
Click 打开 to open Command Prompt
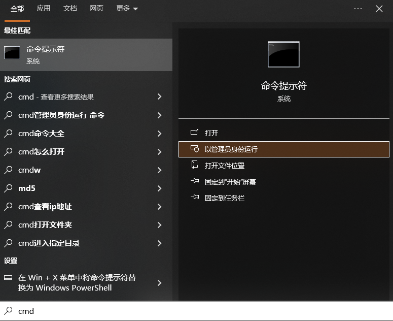(x=284, y=133)
